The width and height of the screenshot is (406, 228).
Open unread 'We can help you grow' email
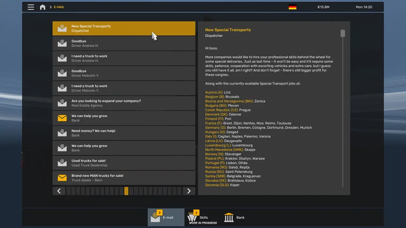tap(124, 118)
